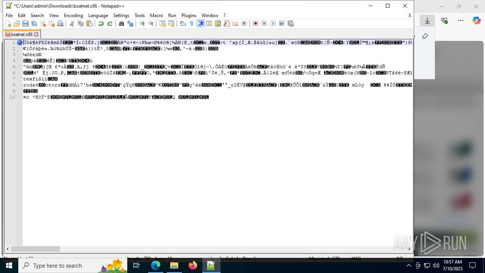
Task: Click the horizontal scrollbar left arrow
Action: 8,249
